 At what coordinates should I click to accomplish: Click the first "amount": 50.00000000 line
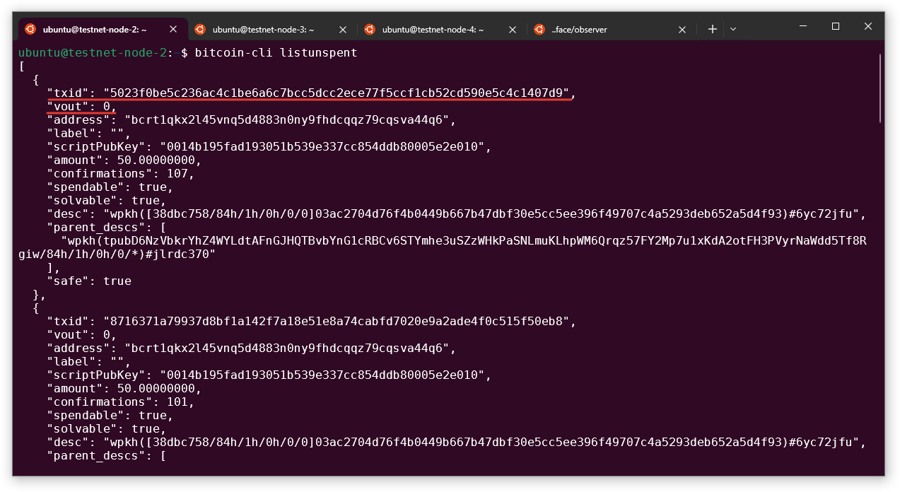(124, 160)
